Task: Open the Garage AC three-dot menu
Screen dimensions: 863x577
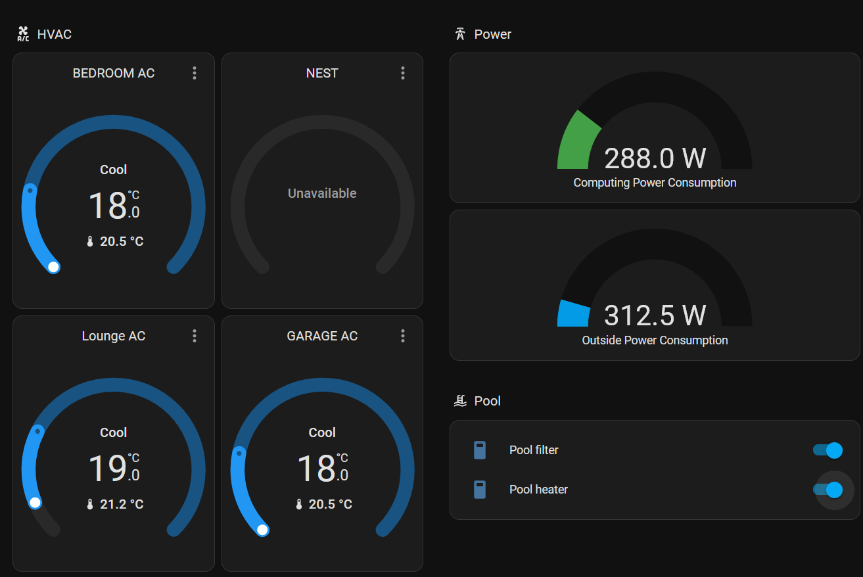Action: [x=403, y=336]
